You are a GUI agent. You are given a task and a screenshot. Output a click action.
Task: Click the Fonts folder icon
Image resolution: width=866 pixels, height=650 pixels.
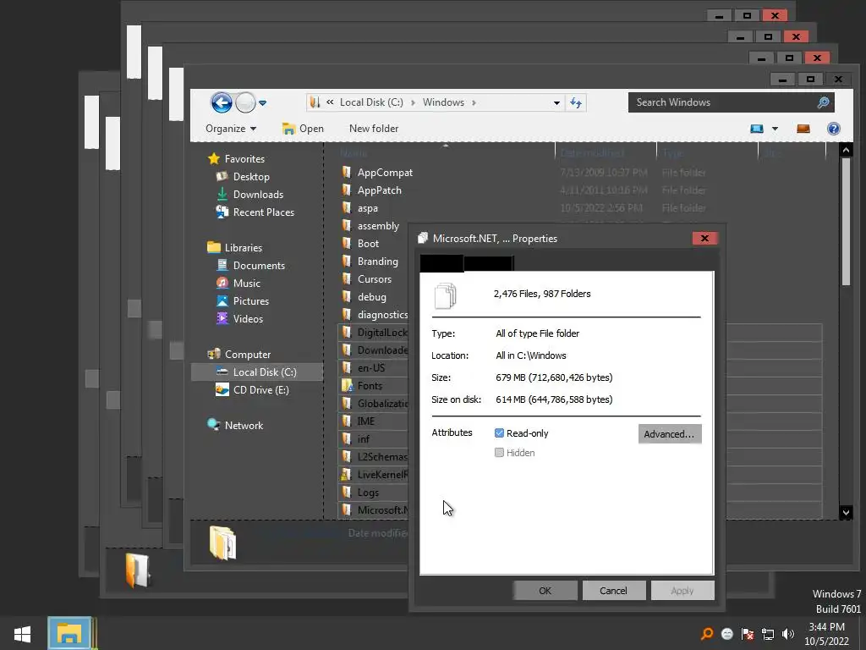point(347,385)
